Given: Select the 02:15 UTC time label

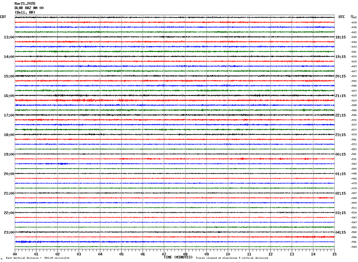Looking at the screenshot, I should pyautogui.click(x=341, y=193).
